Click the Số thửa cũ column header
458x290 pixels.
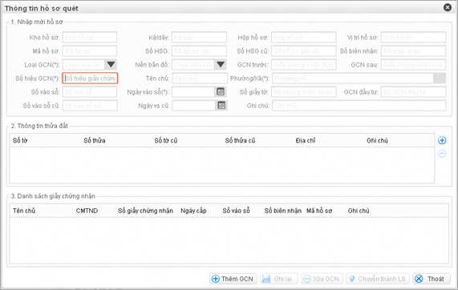click(240, 140)
